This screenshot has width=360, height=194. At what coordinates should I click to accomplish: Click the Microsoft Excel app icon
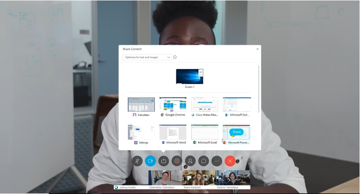(x=195, y=142)
